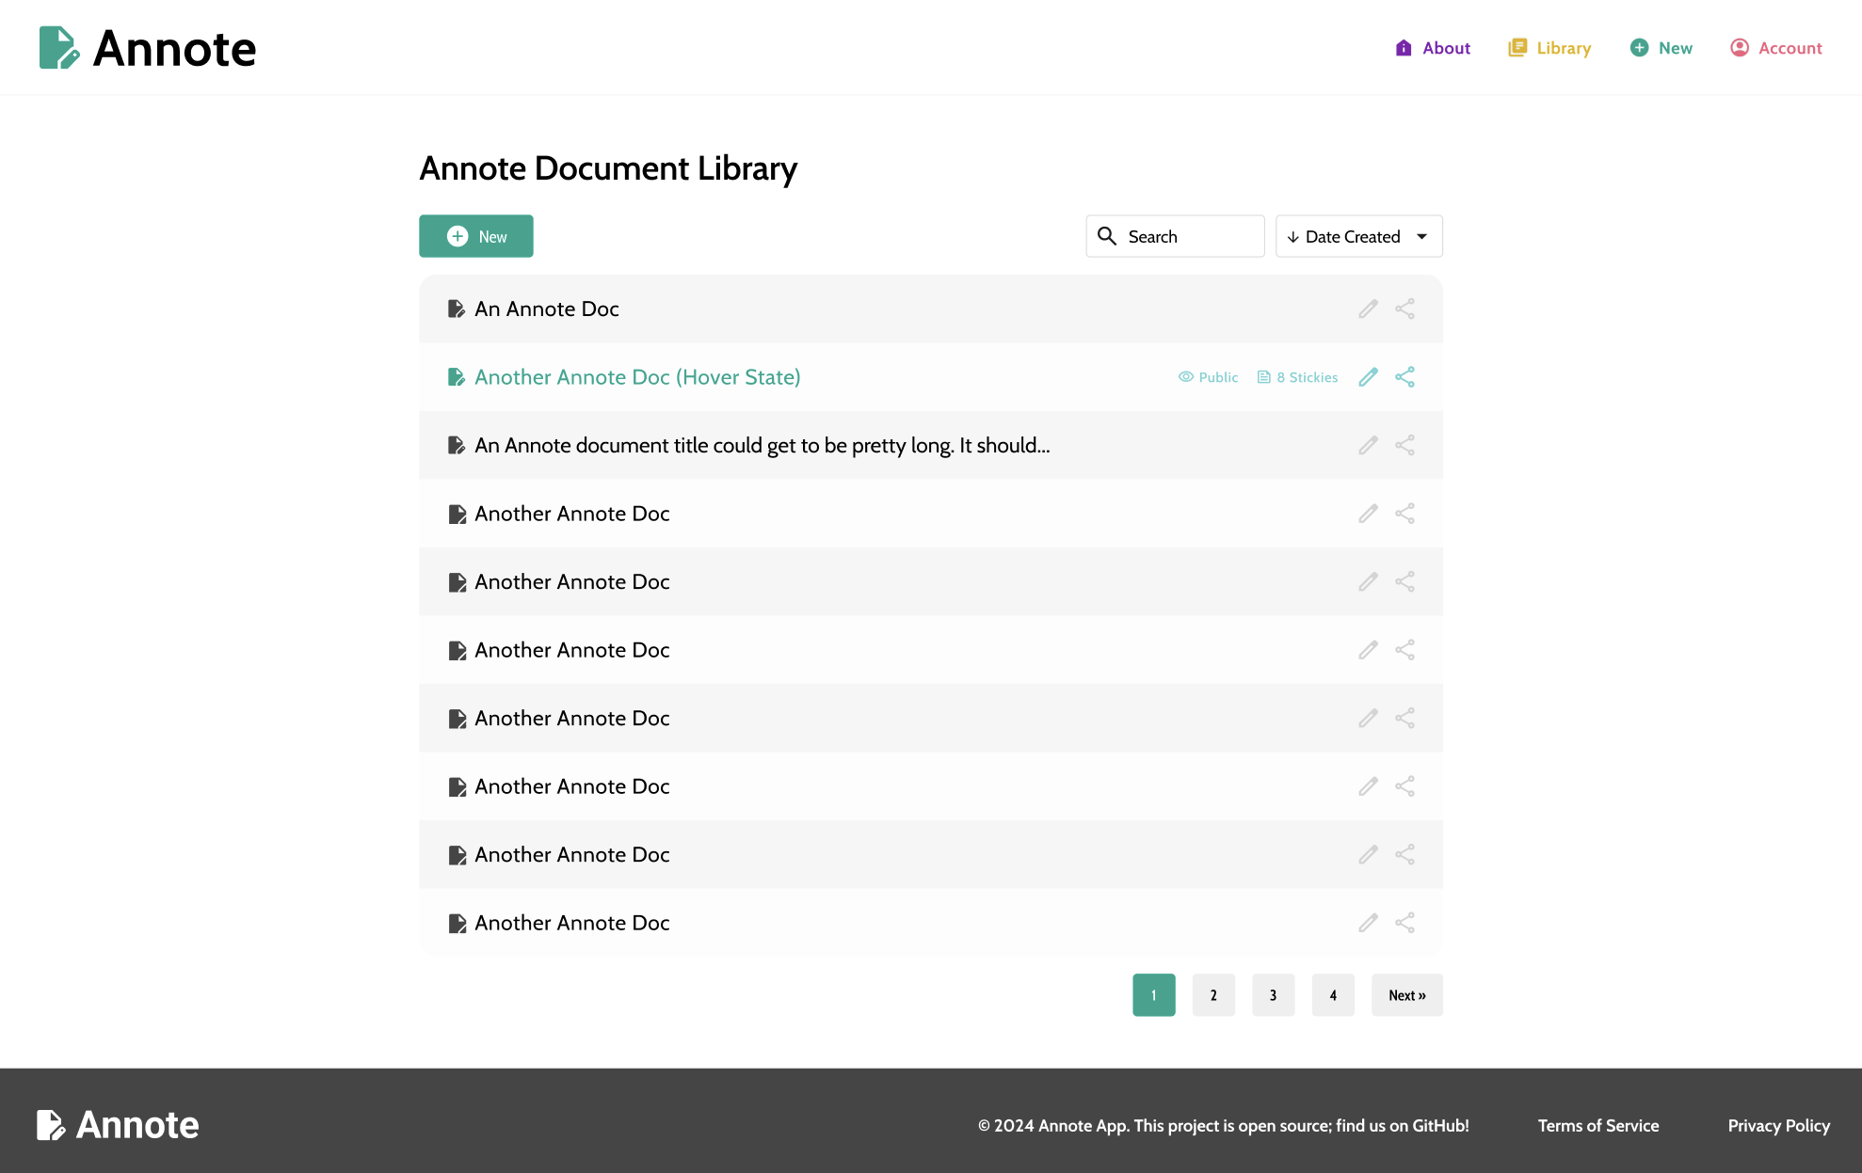Click the 8 Stickies indicator

click(x=1297, y=377)
